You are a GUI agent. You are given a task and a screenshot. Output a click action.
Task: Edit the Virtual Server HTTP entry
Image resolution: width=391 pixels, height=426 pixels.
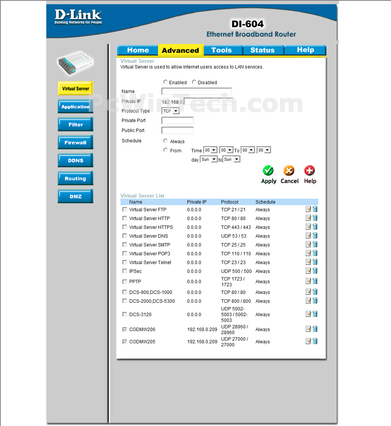pyautogui.click(x=308, y=218)
